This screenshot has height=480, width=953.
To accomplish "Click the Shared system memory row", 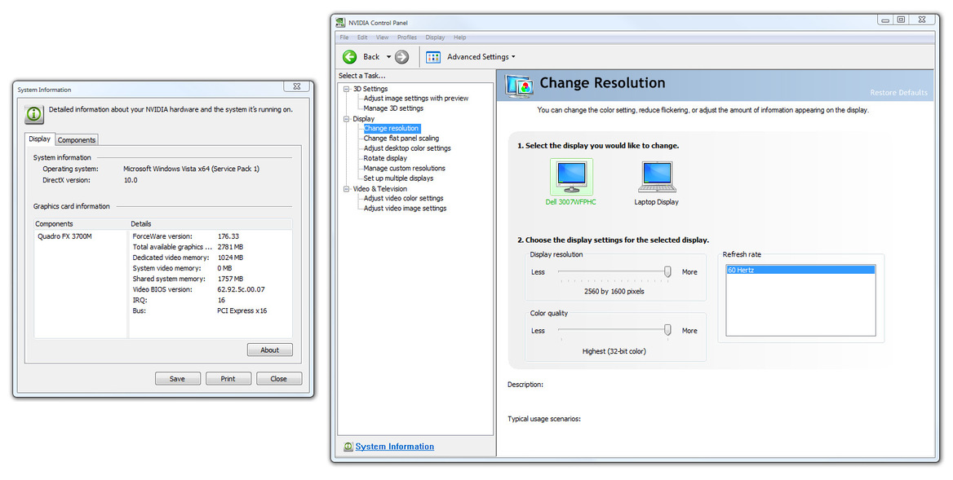I will click(211, 280).
